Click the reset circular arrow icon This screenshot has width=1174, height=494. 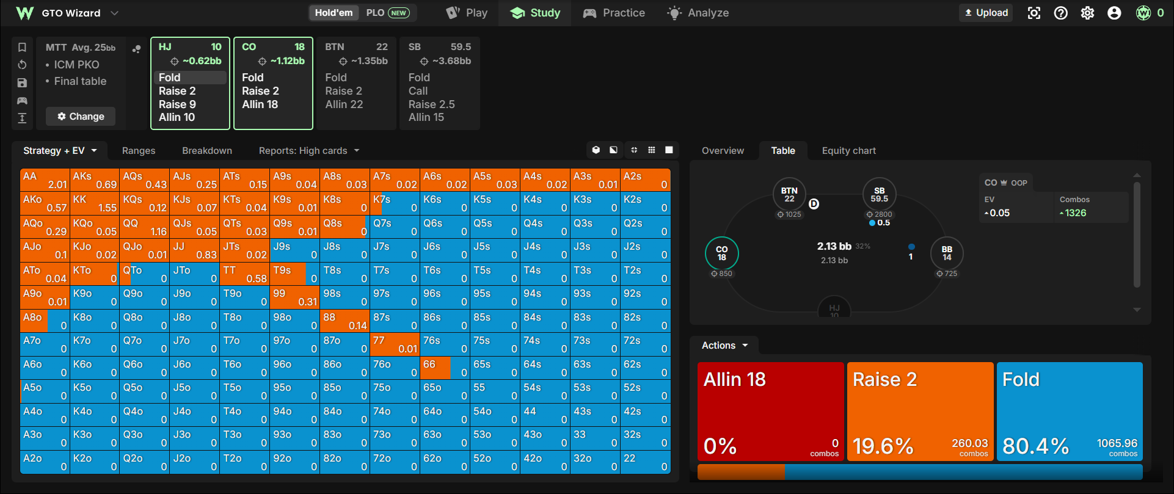(x=22, y=65)
